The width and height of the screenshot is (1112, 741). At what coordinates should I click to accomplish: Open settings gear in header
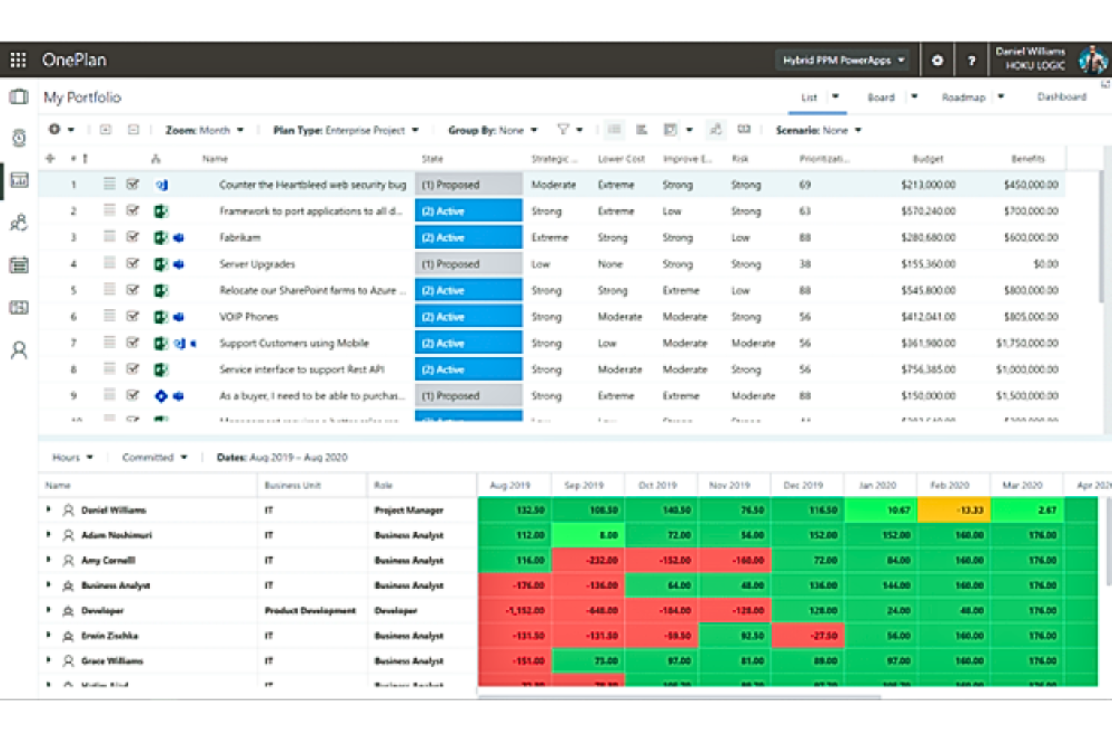pyautogui.click(x=938, y=60)
